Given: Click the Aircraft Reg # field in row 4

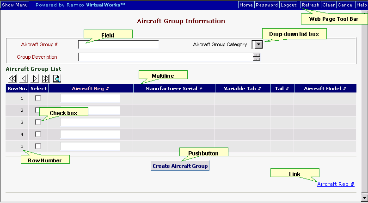Looking at the screenshot, I should [x=90, y=134].
